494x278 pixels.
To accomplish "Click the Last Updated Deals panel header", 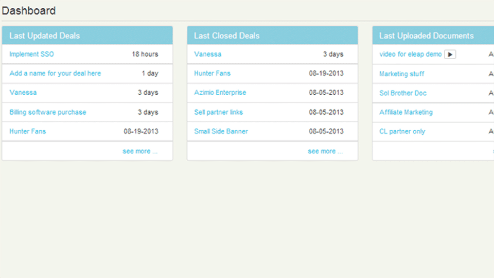I will (x=87, y=36).
